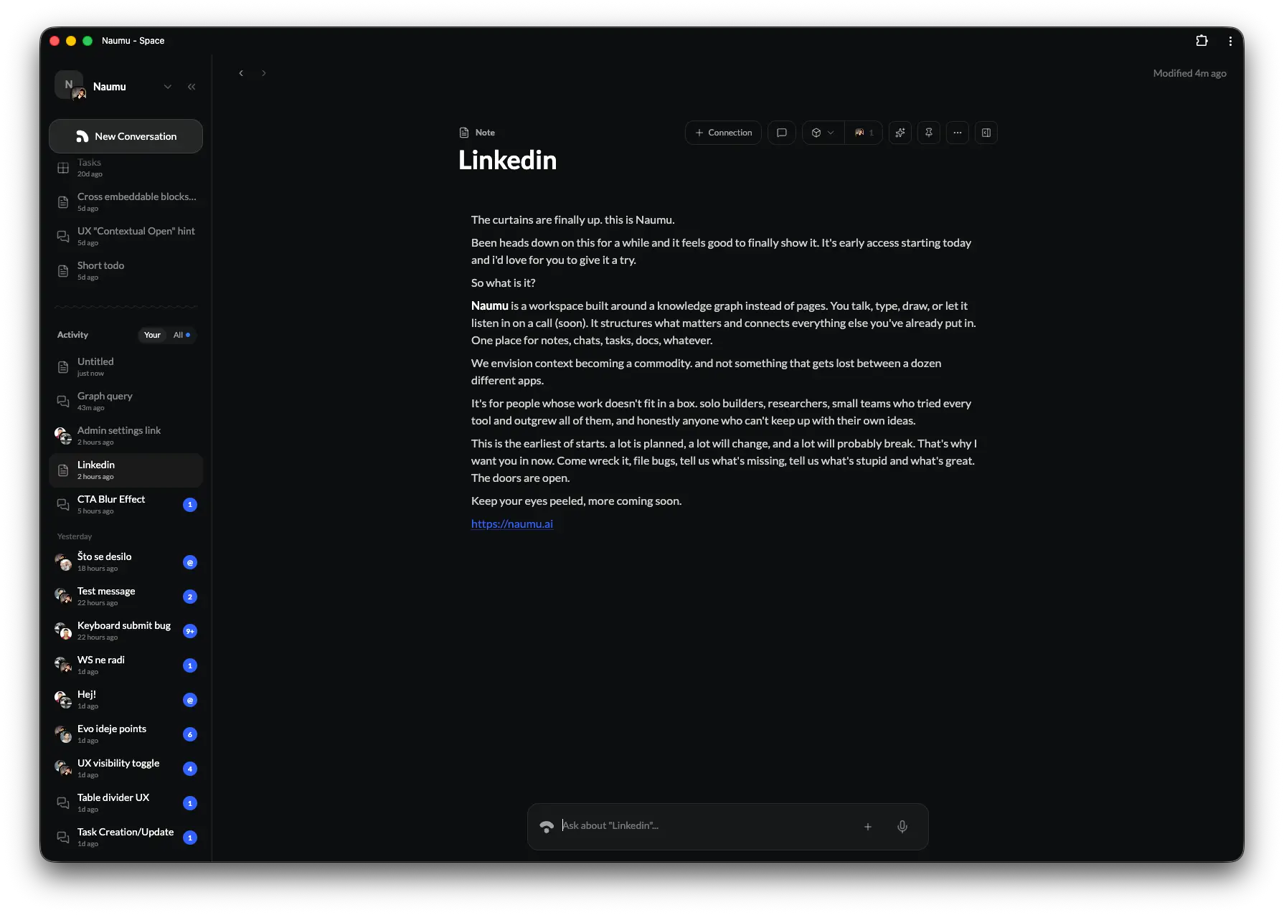Click unread badge on Task Creation/Update
The width and height of the screenshot is (1284, 915).
(x=190, y=838)
